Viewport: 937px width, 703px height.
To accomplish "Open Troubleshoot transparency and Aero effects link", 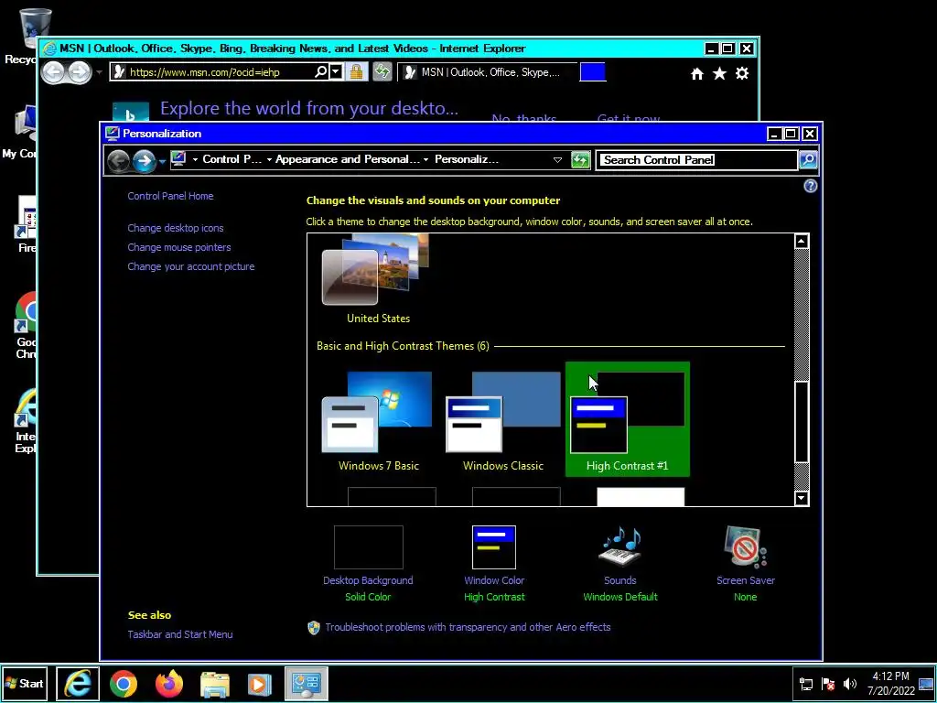I will [x=468, y=627].
